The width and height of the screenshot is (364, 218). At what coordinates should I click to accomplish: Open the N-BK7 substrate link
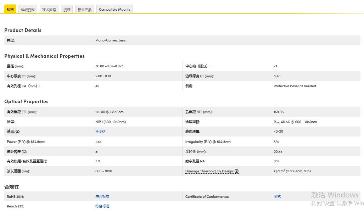pos(101,132)
